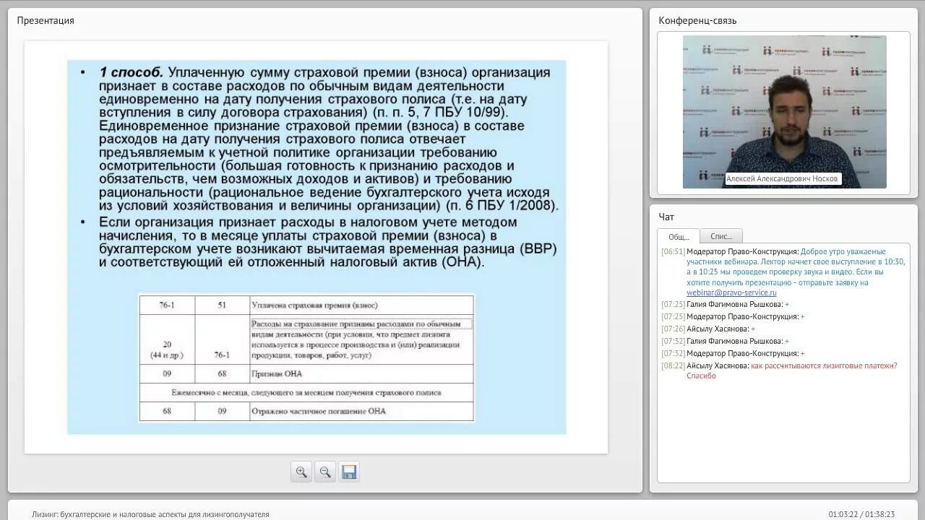This screenshot has height=520, width=925.
Task: Select the speaker name label Алексей Александрович Носков
Action: pos(783,178)
